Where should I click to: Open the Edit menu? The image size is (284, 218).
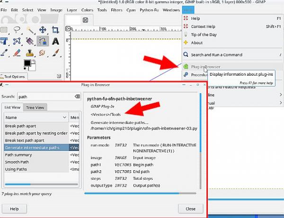(14, 10)
